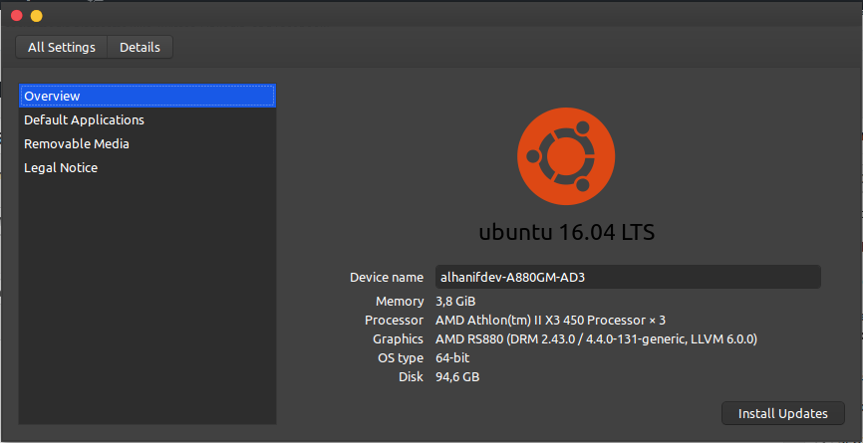Click the 'Device name' label
Image resolution: width=863 pixels, height=443 pixels.
point(387,277)
